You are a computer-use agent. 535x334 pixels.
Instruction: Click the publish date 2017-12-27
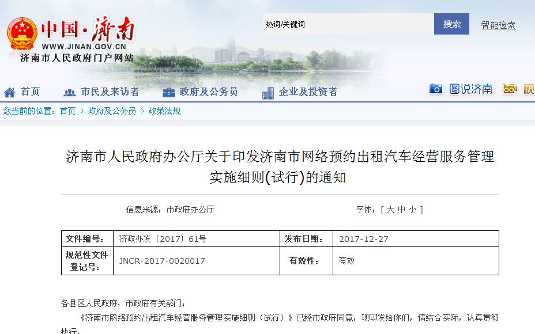(x=364, y=239)
